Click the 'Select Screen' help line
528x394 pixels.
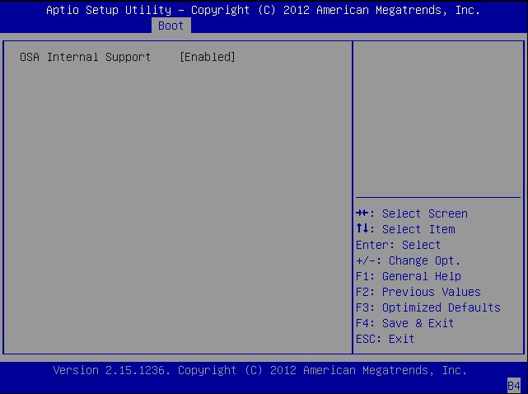412,213
